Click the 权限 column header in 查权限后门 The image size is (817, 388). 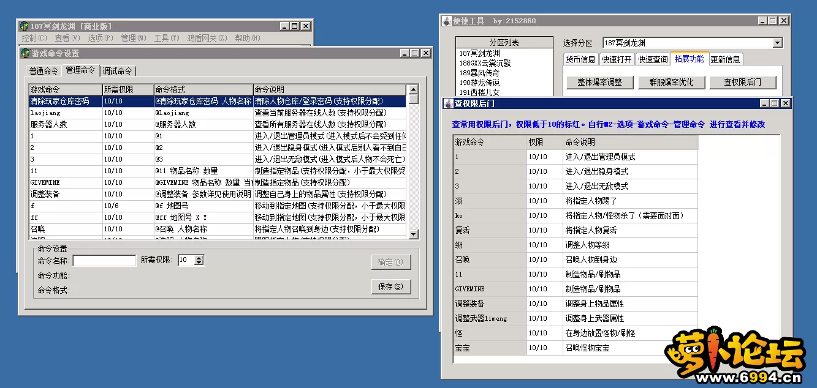544,142
